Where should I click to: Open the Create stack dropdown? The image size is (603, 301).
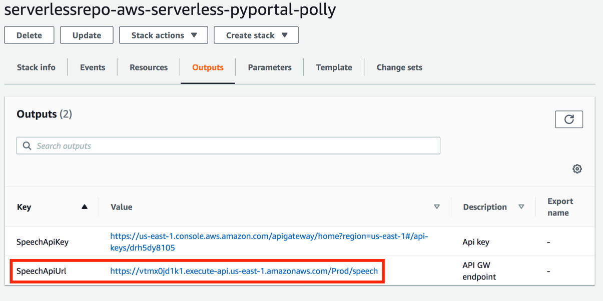[x=256, y=35]
